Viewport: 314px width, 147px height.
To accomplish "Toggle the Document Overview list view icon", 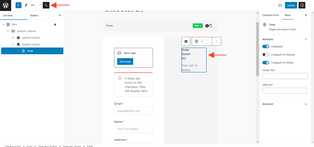I will (x=46, y=5).
